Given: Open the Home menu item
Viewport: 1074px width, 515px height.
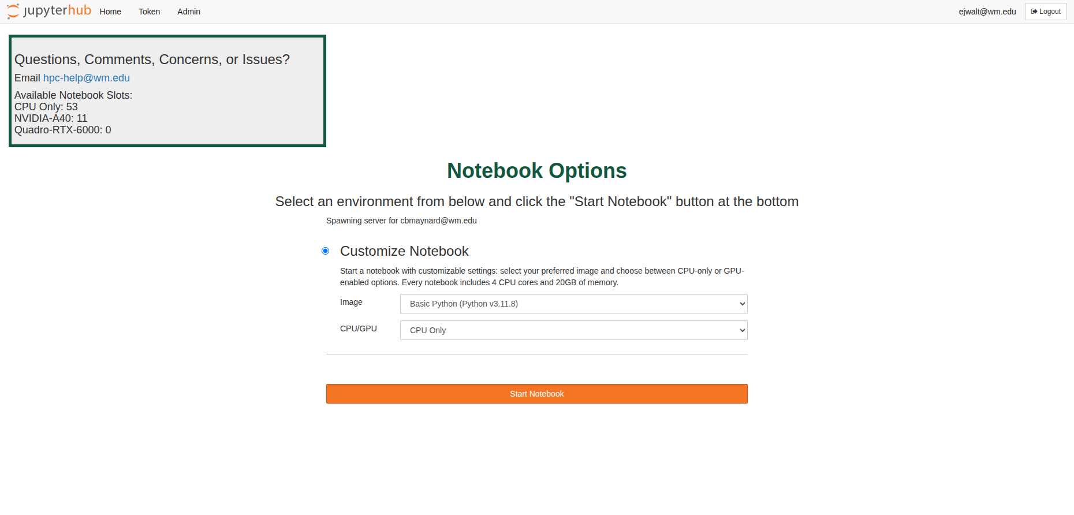Looking at the screenshot, I should click(x=110, y=12).
